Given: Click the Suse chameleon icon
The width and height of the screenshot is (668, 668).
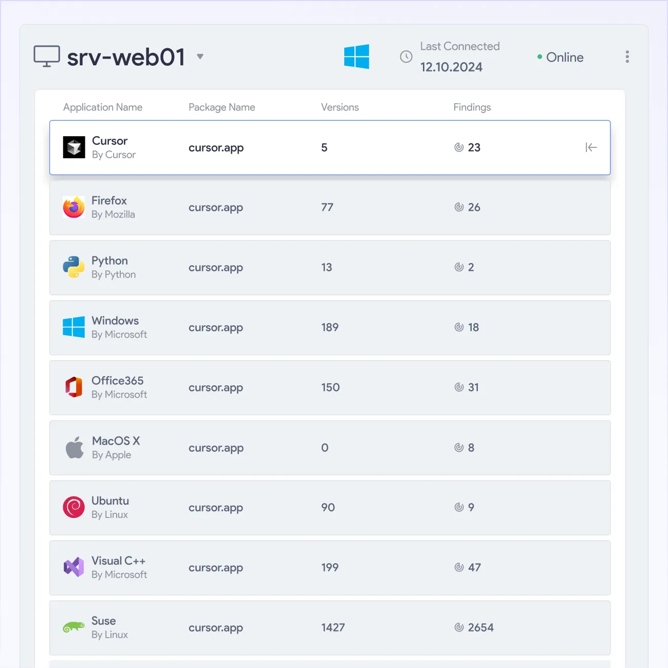Looking at the screenshot, I should [x=74, y=627].
